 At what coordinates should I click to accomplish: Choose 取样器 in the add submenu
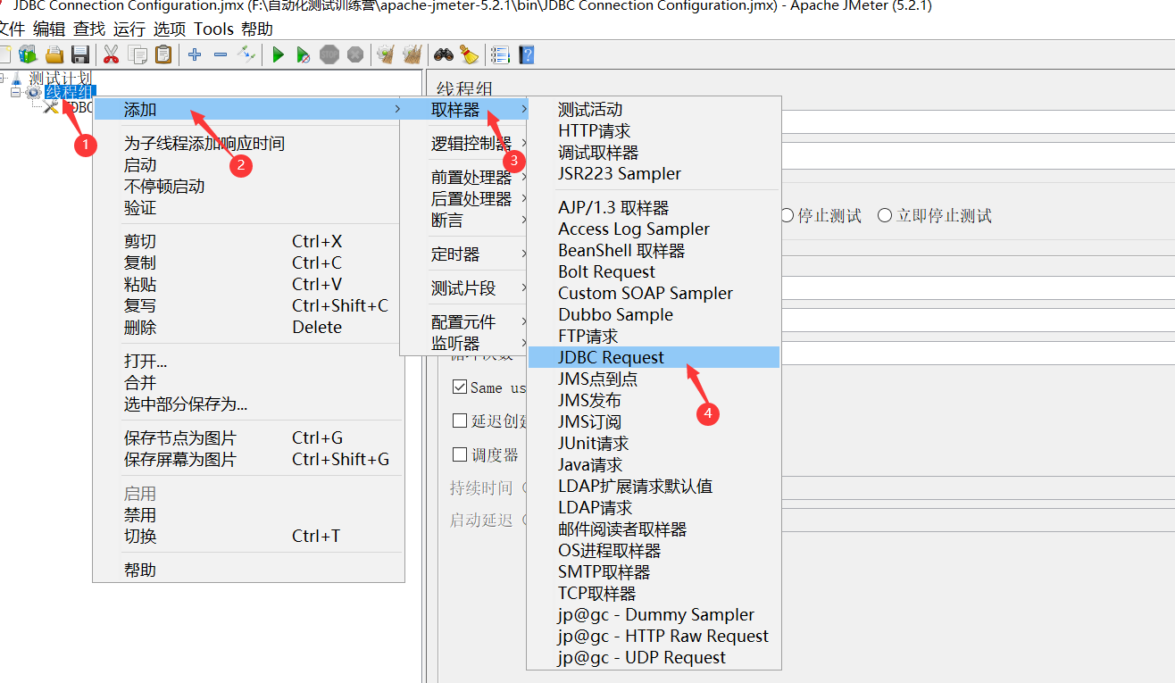click(463, 110)
